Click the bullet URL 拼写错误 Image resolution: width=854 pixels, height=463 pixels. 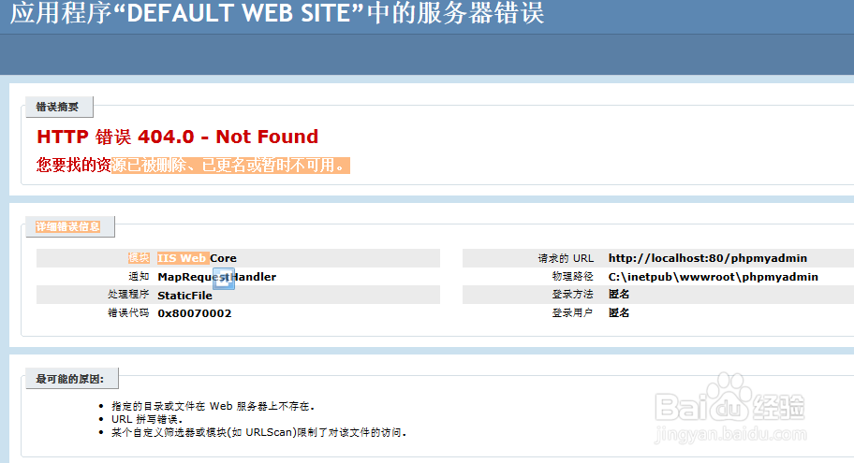[147, 419]
